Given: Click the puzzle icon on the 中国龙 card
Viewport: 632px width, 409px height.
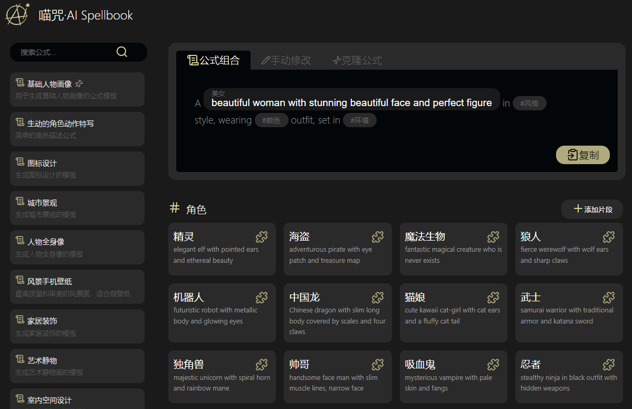Looking at the screenshot, I should tap(378, 298).
